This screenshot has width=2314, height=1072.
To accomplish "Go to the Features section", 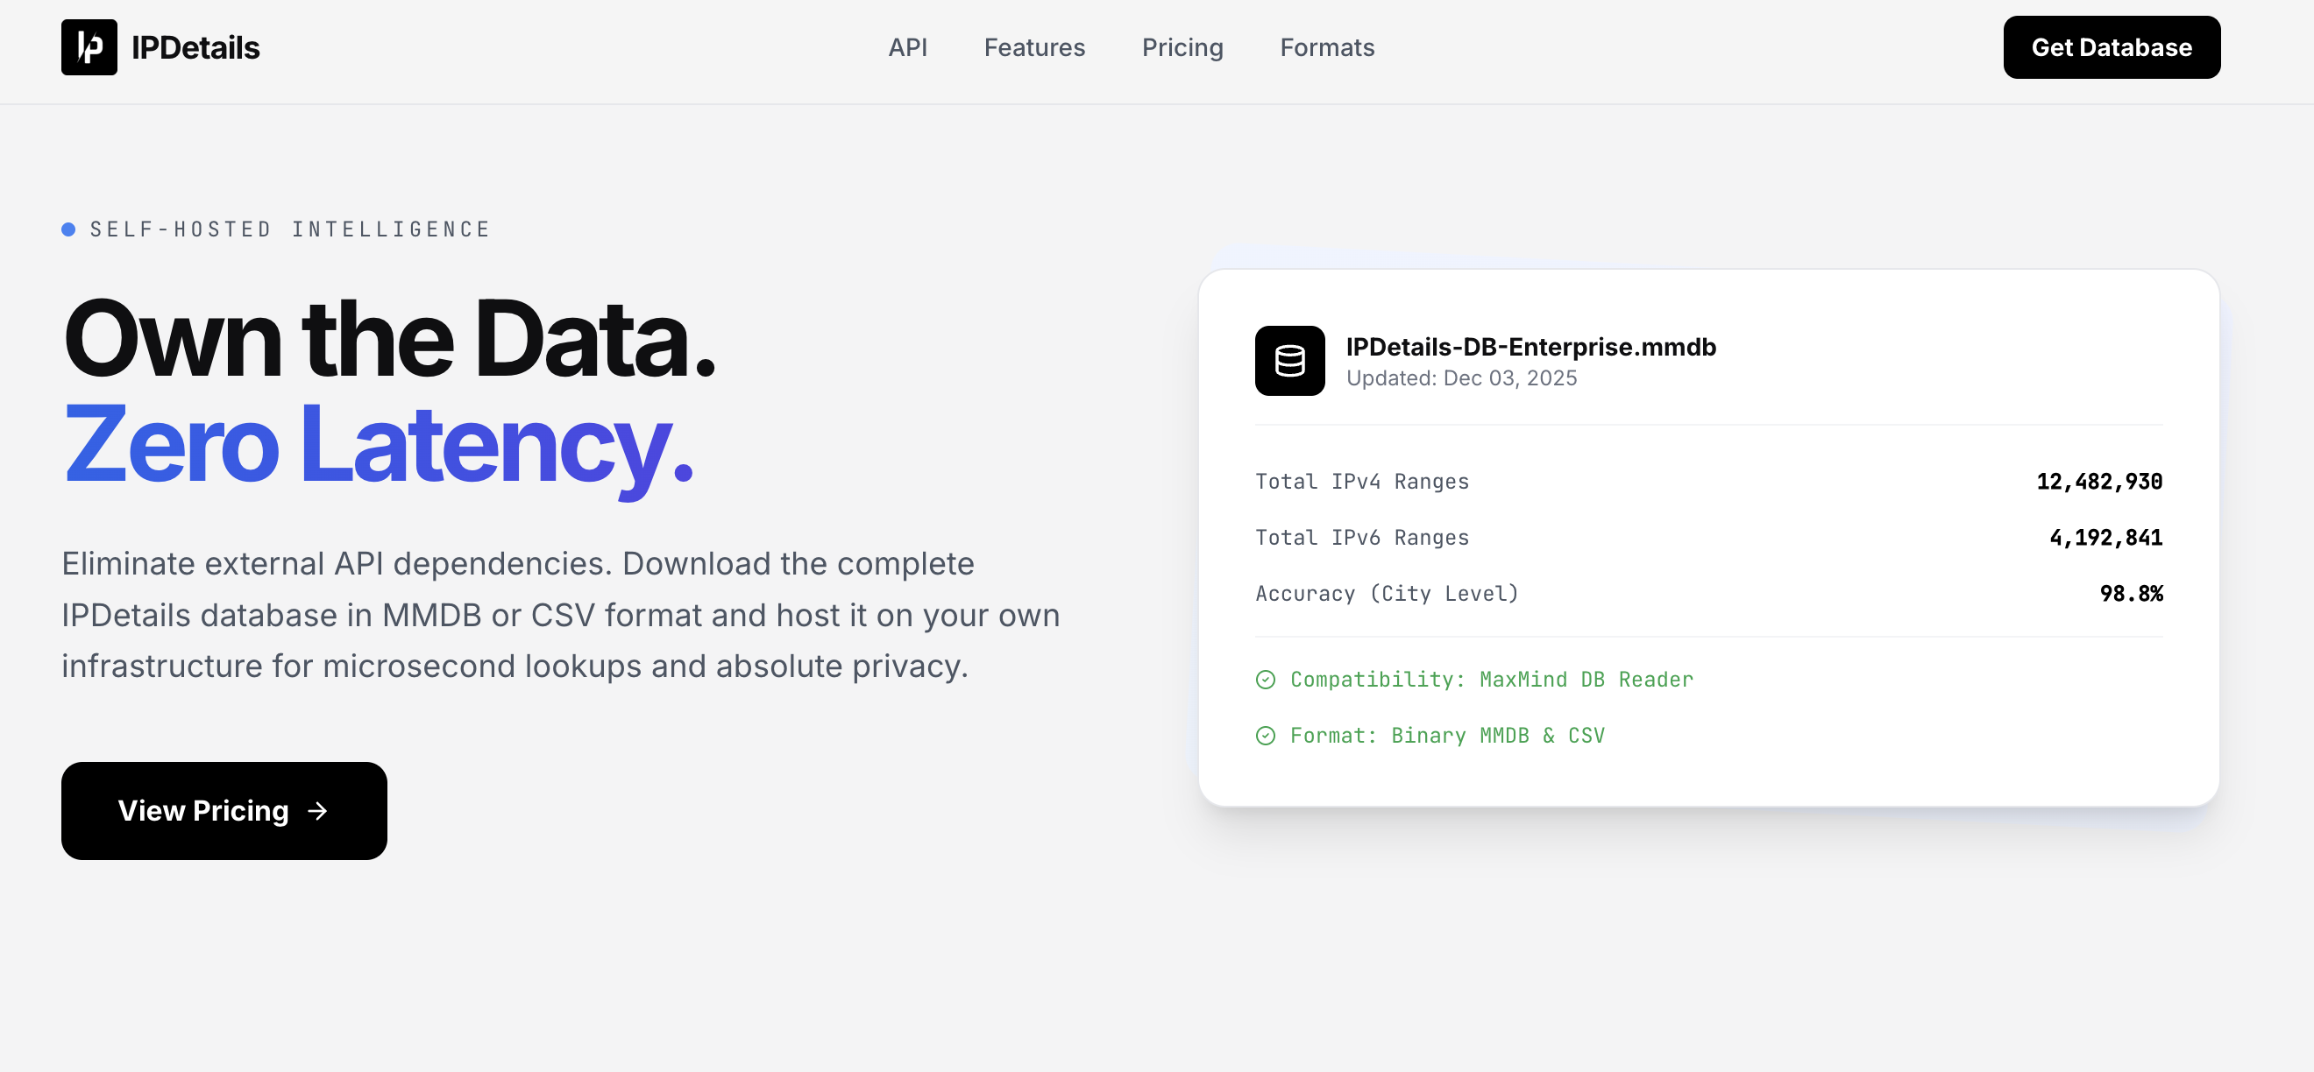I will point(1034,47).
